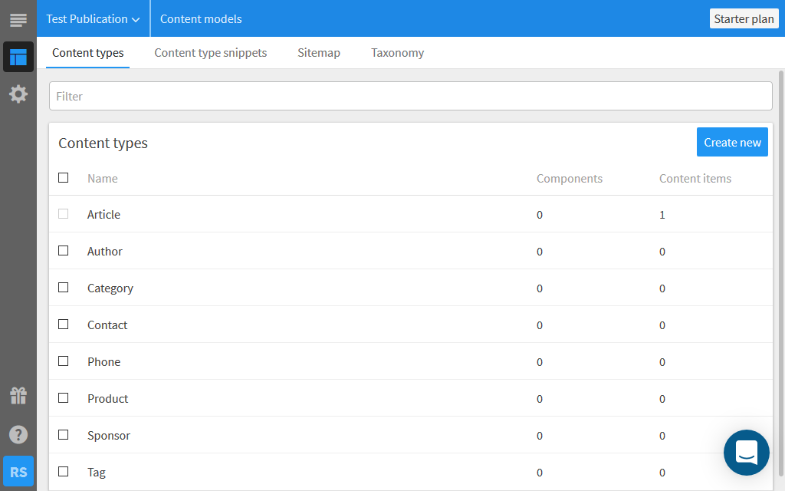This screenshot has width=785, height=491.
Task: Click the Starter plan button
Action: (x=744, y=19)
